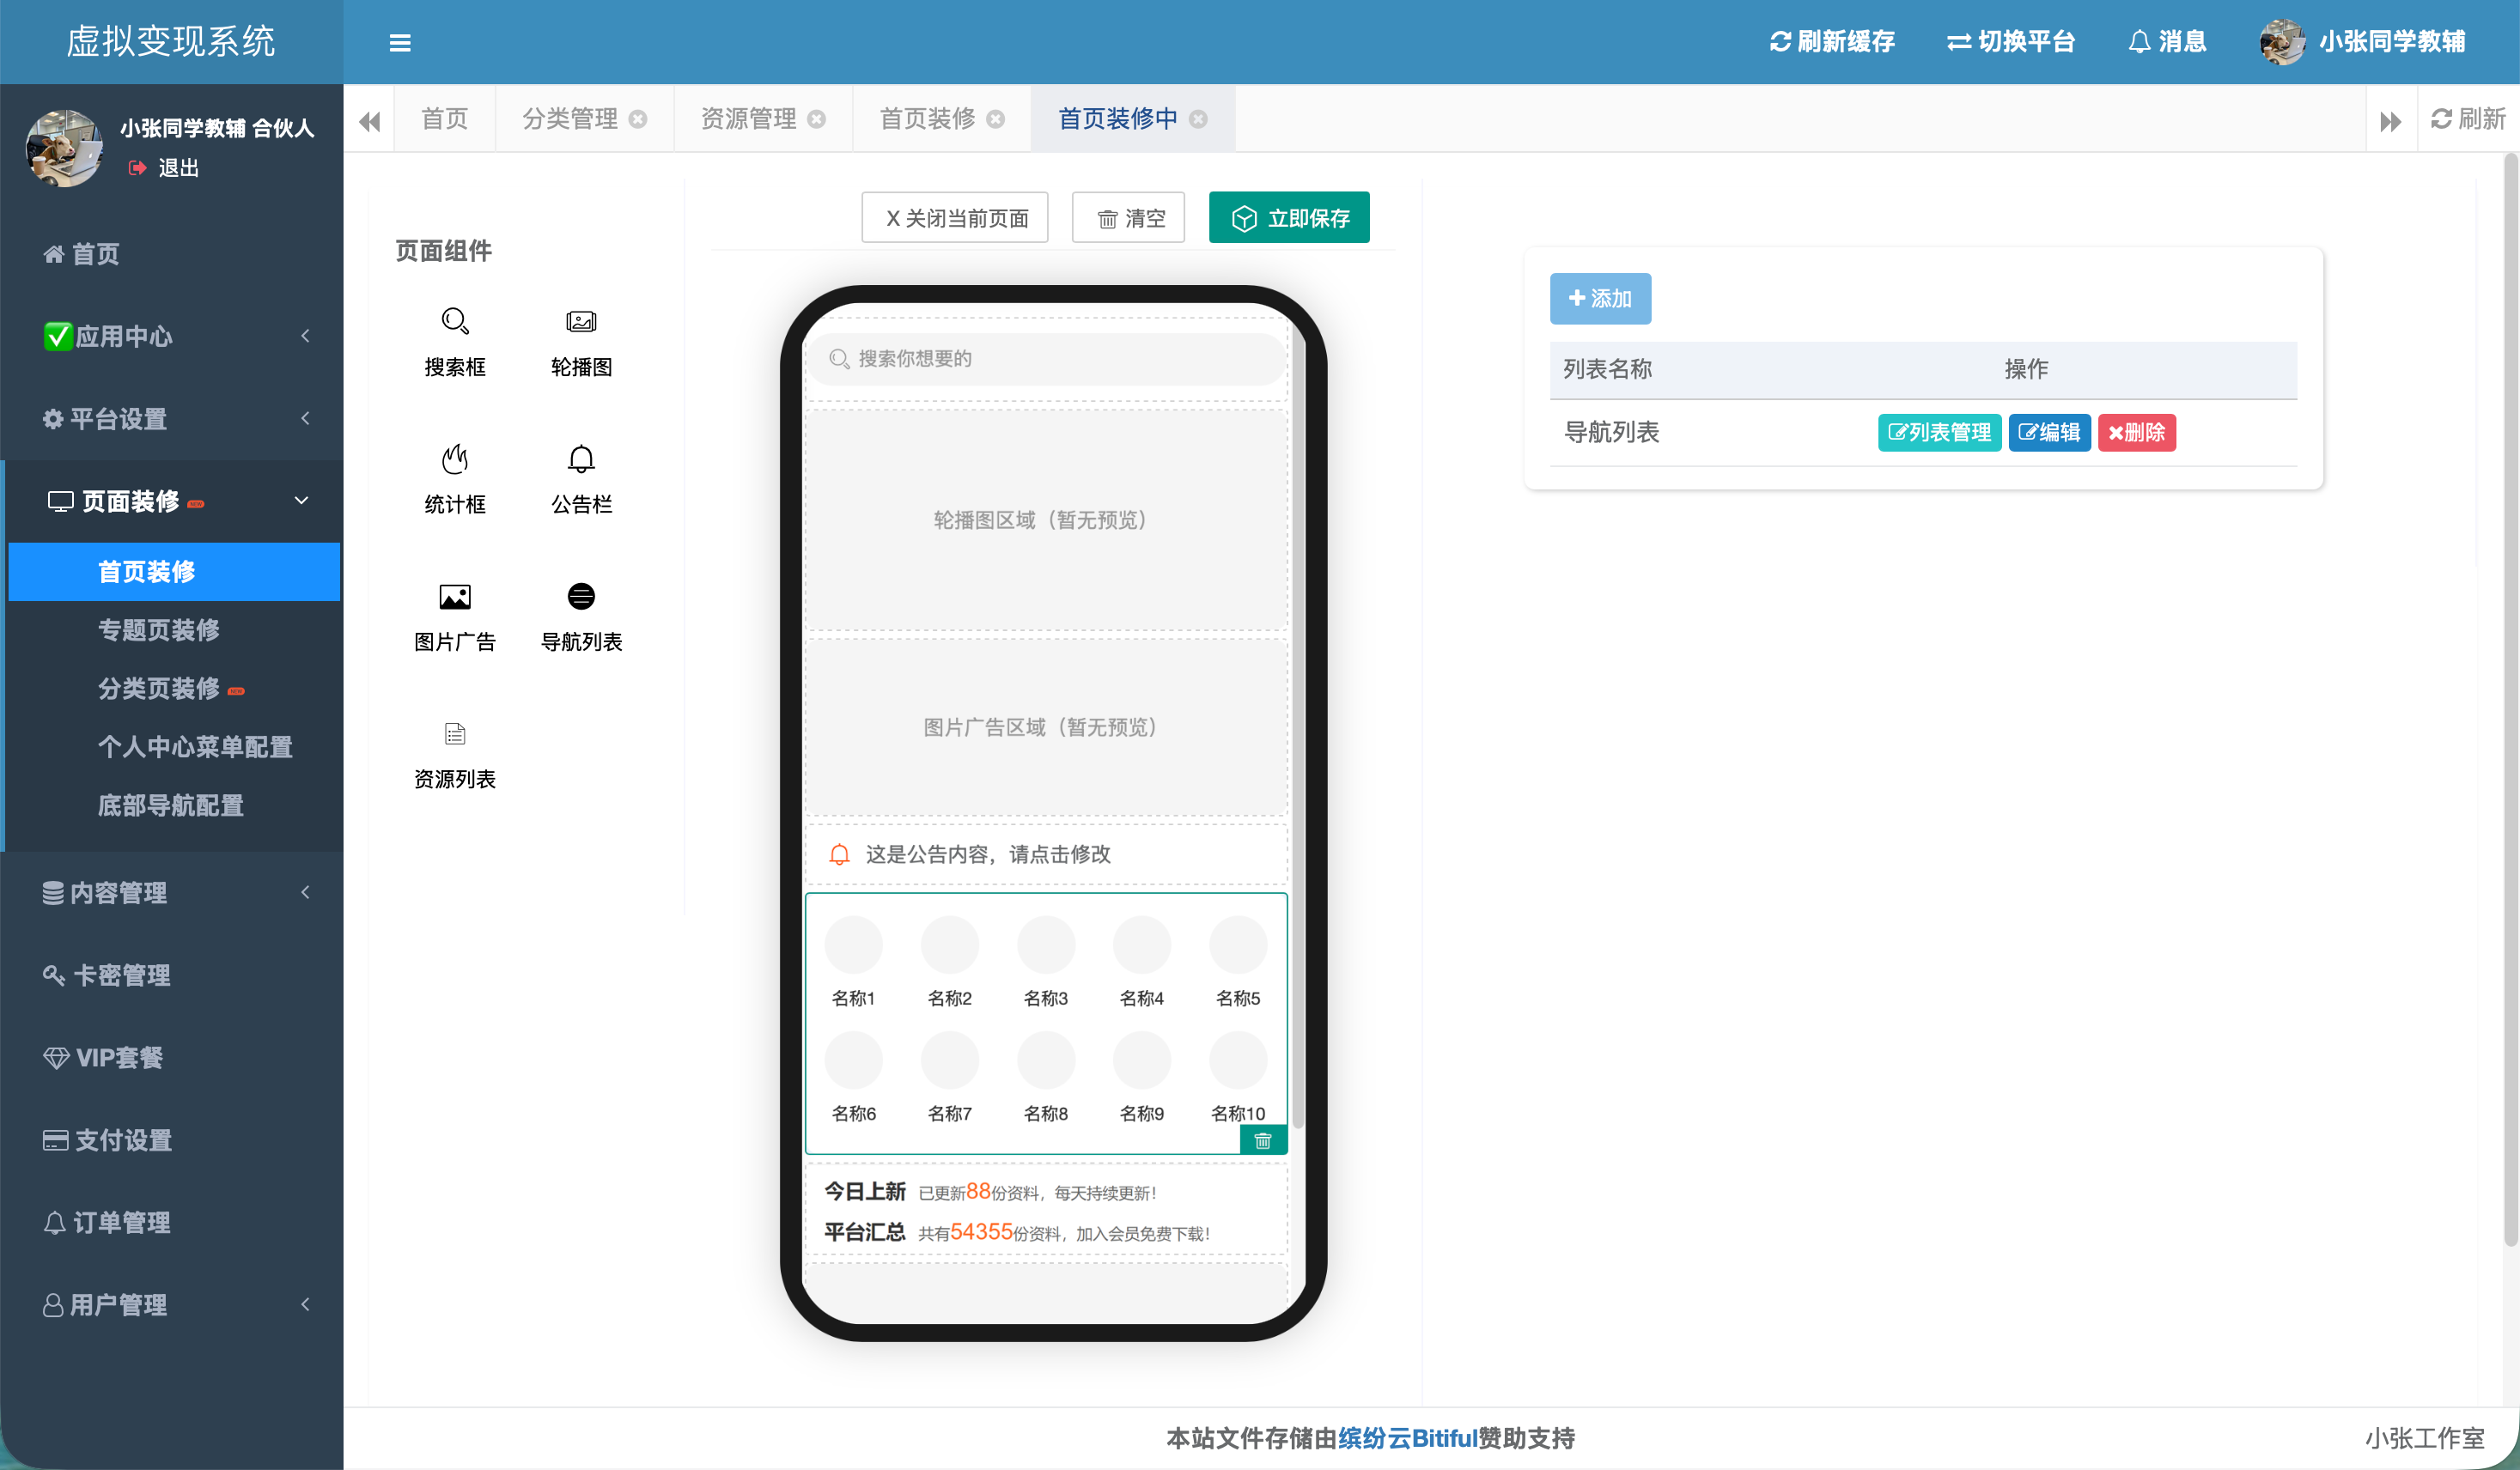Click the 名称1 navigation item
This screenshot has width=2520, height=1470.
click(853, 962)
